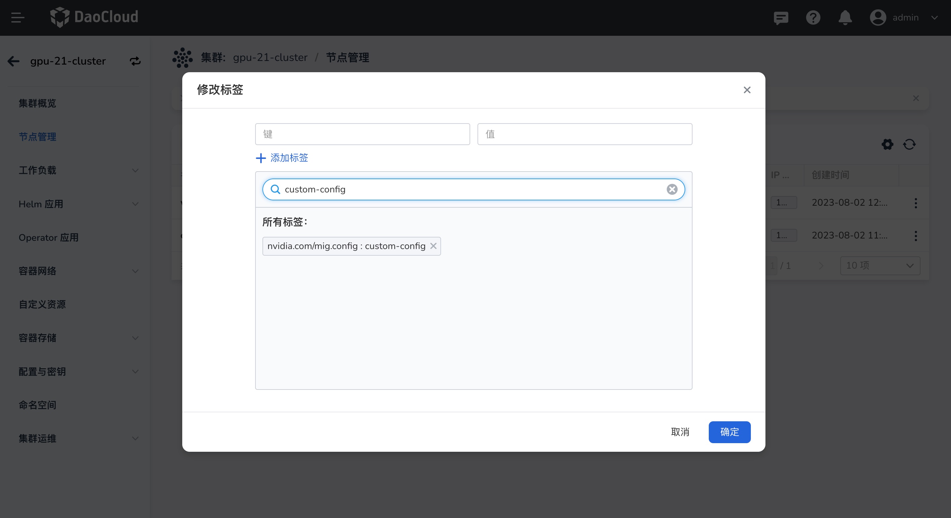Click 添加标签 to add a label

(289, 158)
